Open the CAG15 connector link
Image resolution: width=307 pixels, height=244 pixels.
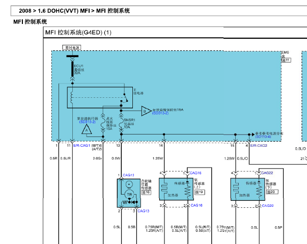[x=196, y=173]
